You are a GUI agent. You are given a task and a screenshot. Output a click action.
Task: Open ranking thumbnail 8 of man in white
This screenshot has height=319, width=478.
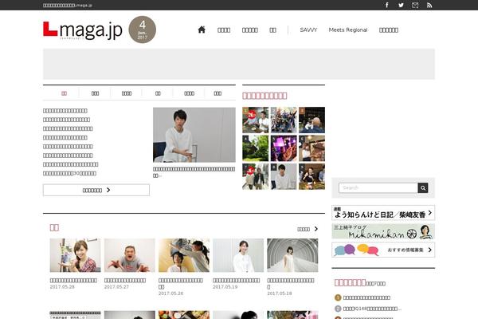[x=284, y=176]
